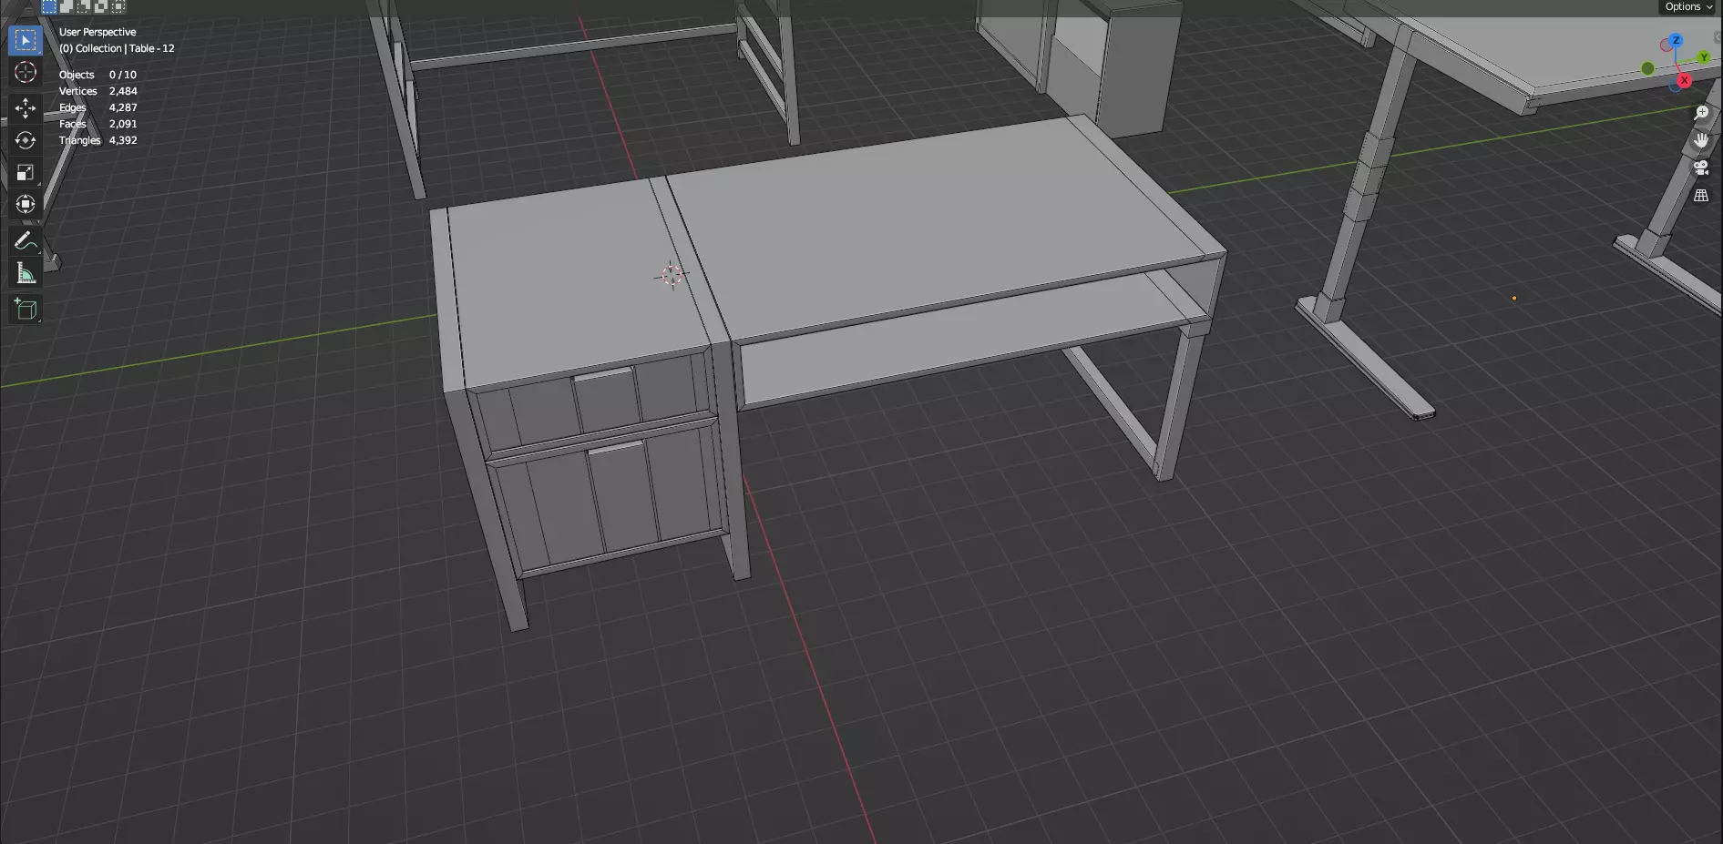Activate the 3D Cursor tool
The height and width of the screenshot is (844, 1723).
tap(26, 72)
